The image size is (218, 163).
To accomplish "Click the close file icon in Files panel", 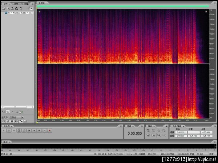I will point(8,8).
